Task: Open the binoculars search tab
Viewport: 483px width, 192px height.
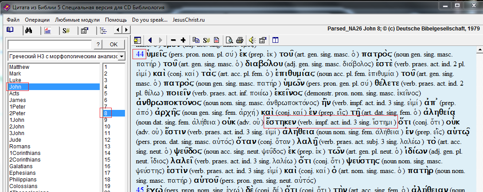Action: click(28, 30)
